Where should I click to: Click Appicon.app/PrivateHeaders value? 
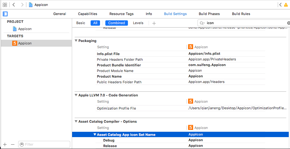212,59
